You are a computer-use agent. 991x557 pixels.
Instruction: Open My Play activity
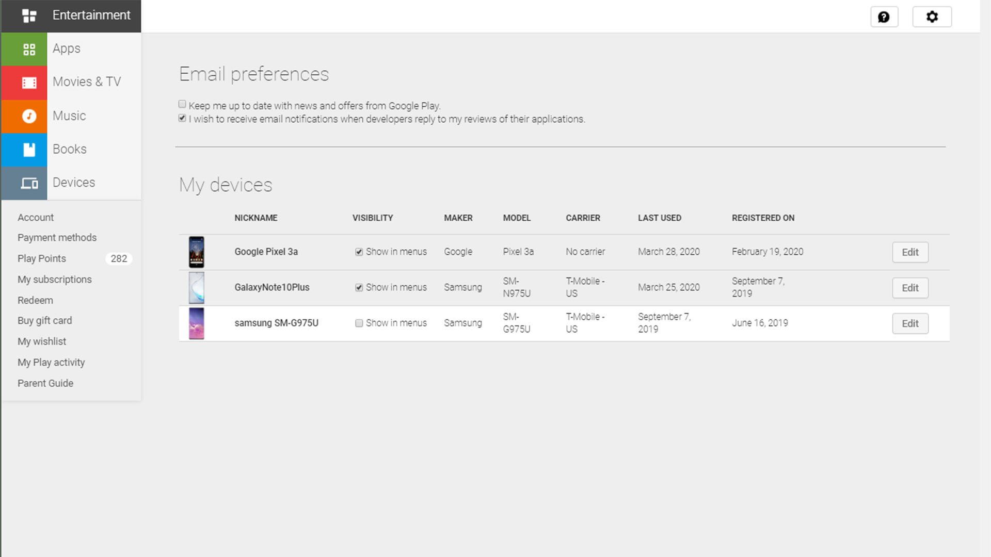coord(51,363)
